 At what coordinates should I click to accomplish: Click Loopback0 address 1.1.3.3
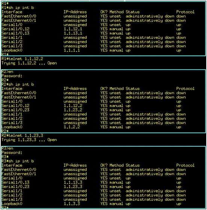72,204
